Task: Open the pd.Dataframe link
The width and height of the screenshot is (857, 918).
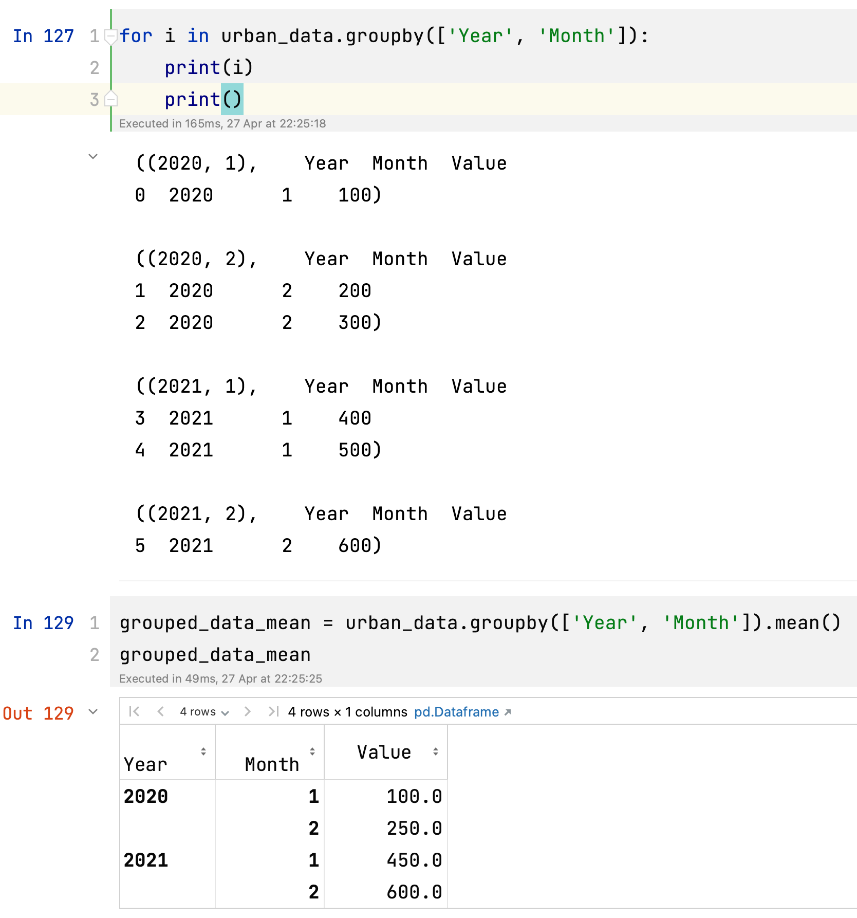Action: [x=462, y=712]
